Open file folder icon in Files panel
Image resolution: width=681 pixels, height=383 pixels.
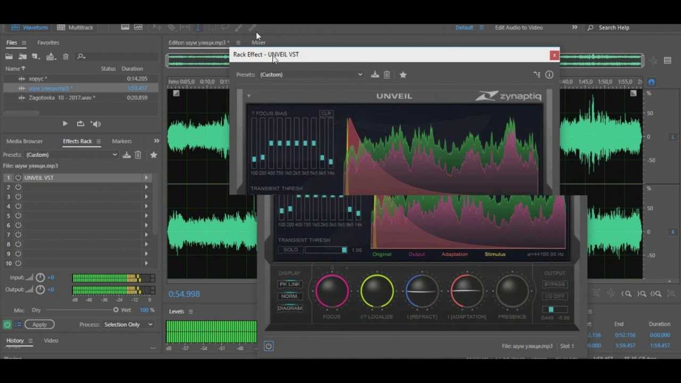point(9,56)
